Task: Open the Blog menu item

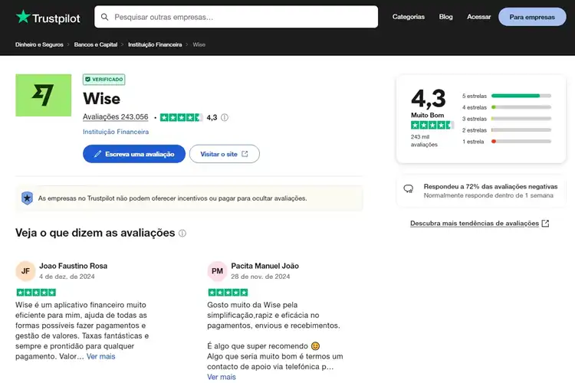Action: tap(445, 17)
